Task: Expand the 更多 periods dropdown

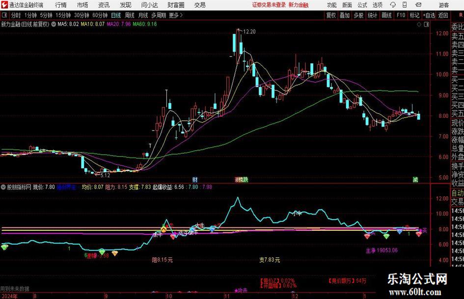Action: pyautogui.click(x=176, y=15)
